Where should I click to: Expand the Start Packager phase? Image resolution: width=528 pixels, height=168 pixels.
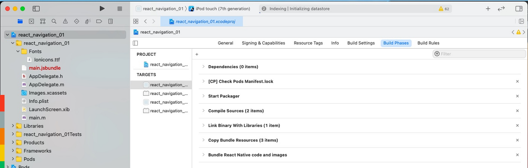click(x=203, y=96)
